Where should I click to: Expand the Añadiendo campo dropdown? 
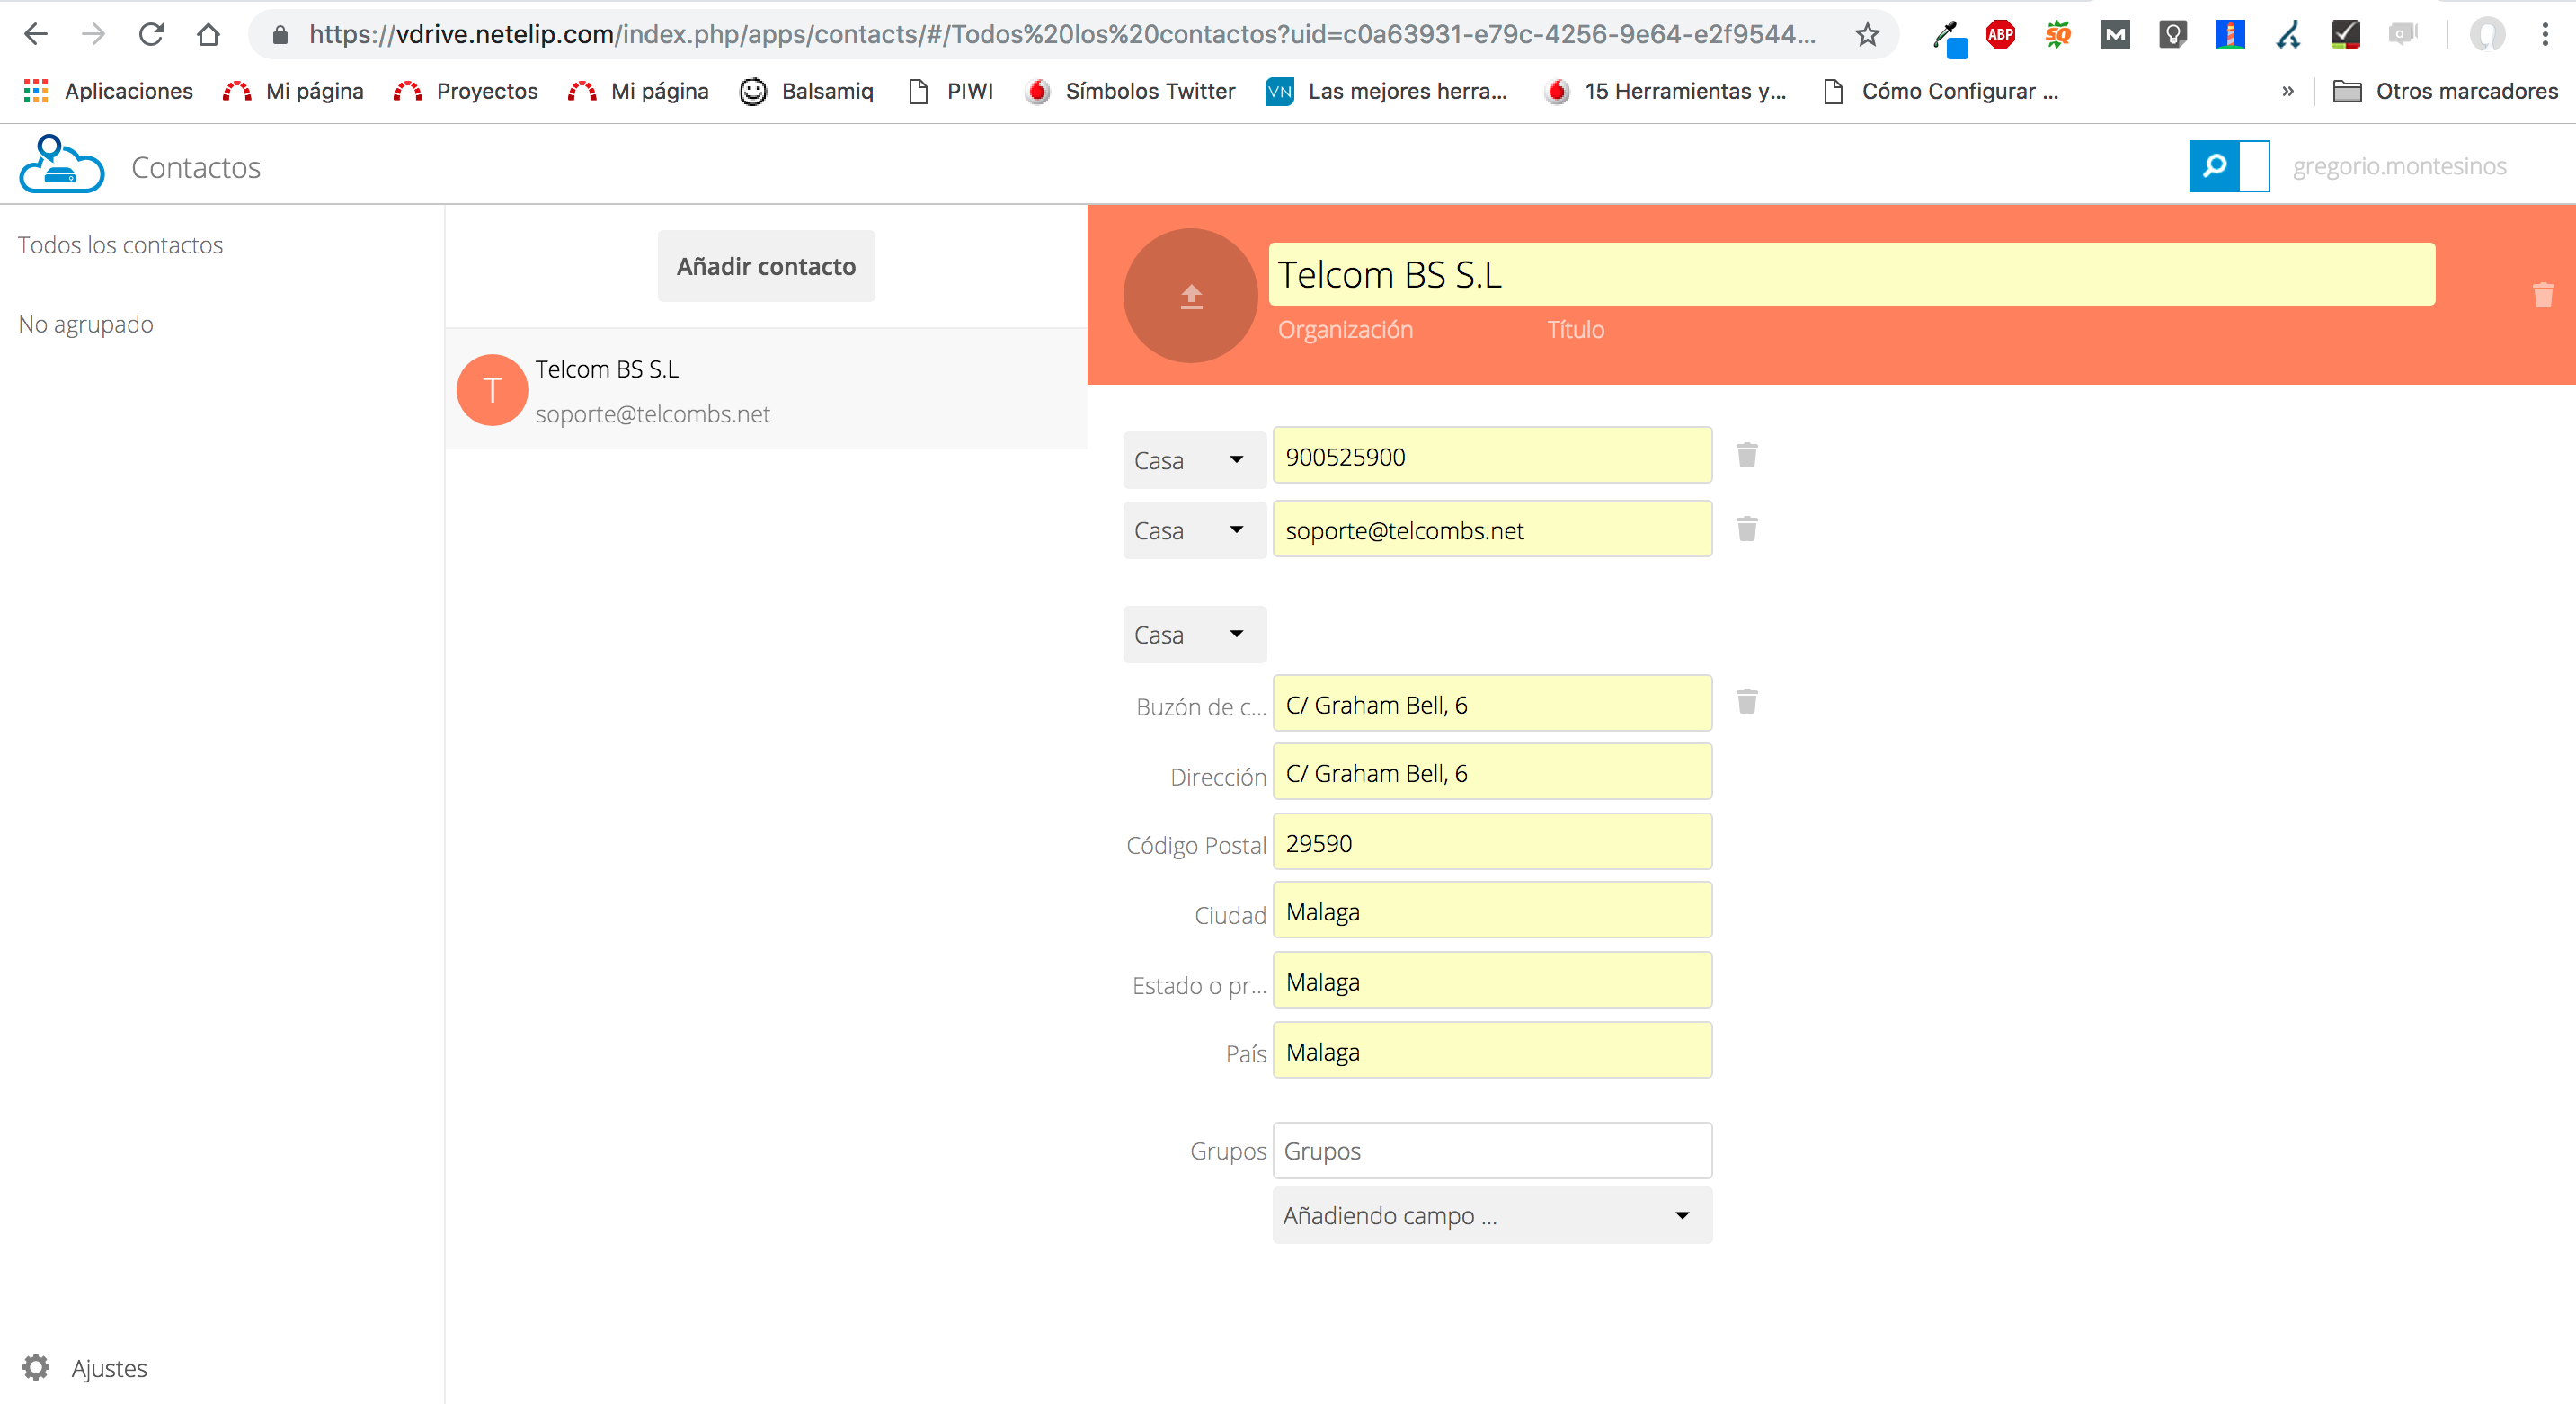[1492, 1215]
